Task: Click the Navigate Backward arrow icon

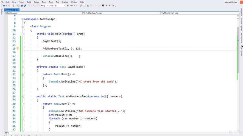Action: tap(4, 6)
